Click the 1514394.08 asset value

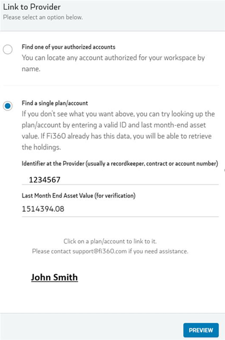[43, 209]
